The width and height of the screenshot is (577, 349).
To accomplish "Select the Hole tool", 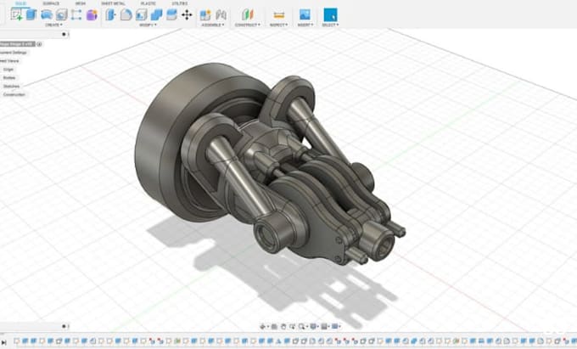I will click(x=61, y=14).
